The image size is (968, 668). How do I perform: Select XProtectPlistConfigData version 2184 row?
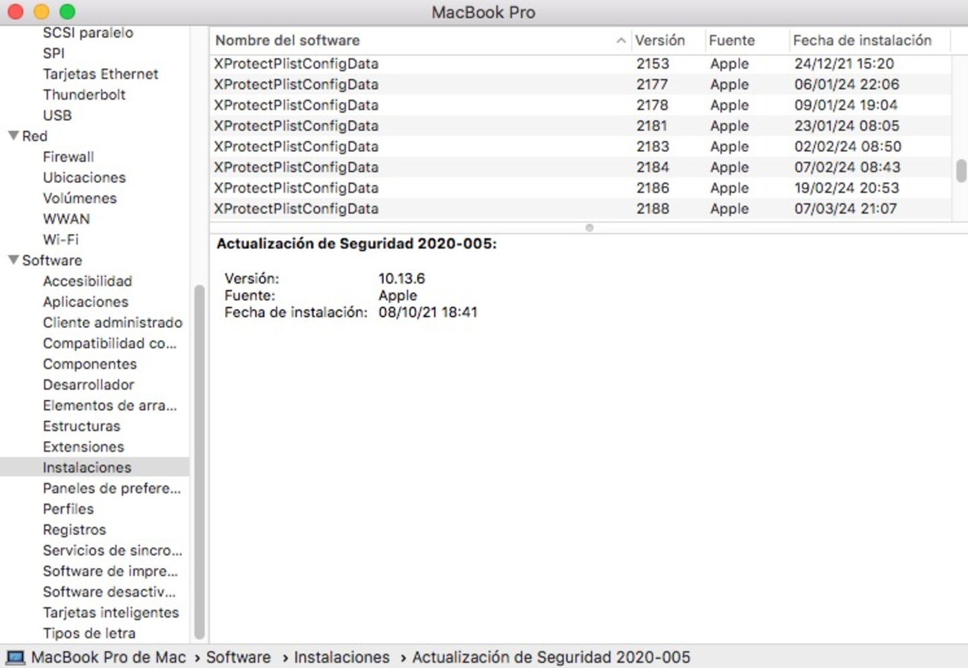point(581,167)
